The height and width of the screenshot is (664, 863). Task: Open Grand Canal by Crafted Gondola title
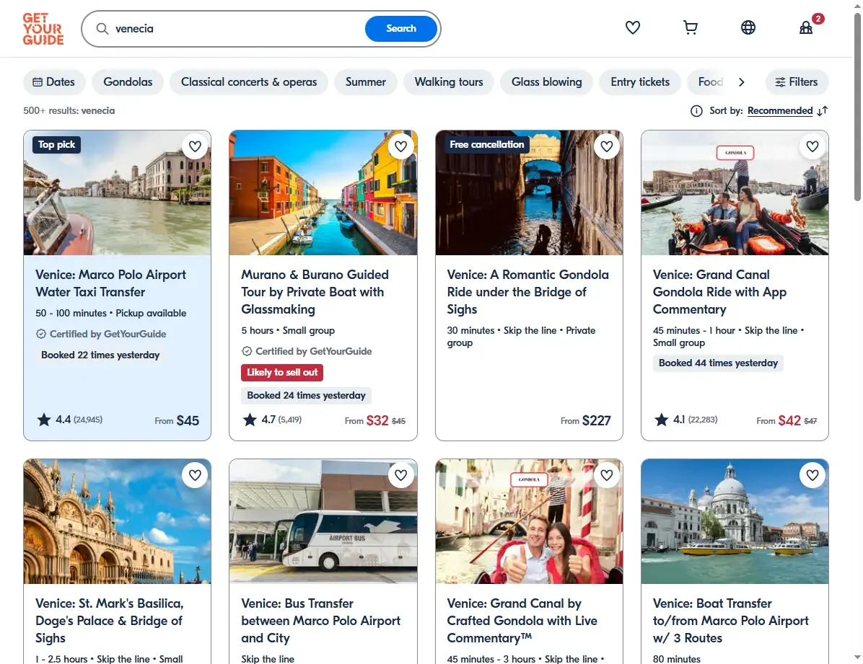522,621
